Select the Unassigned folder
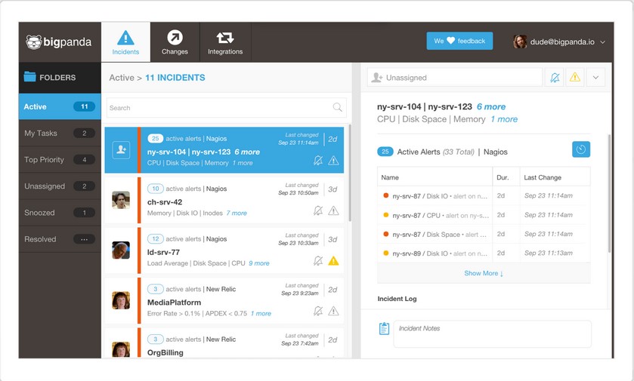634x381 pixels. (60, 186)
